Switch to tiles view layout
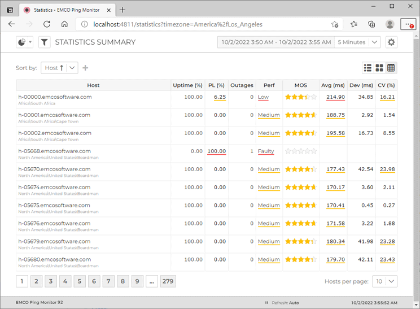The image size is (420, 309). pyautogui.click(x=379, y=68)
